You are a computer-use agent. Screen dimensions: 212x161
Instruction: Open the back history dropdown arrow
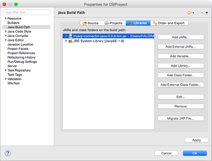click(193, 13)
